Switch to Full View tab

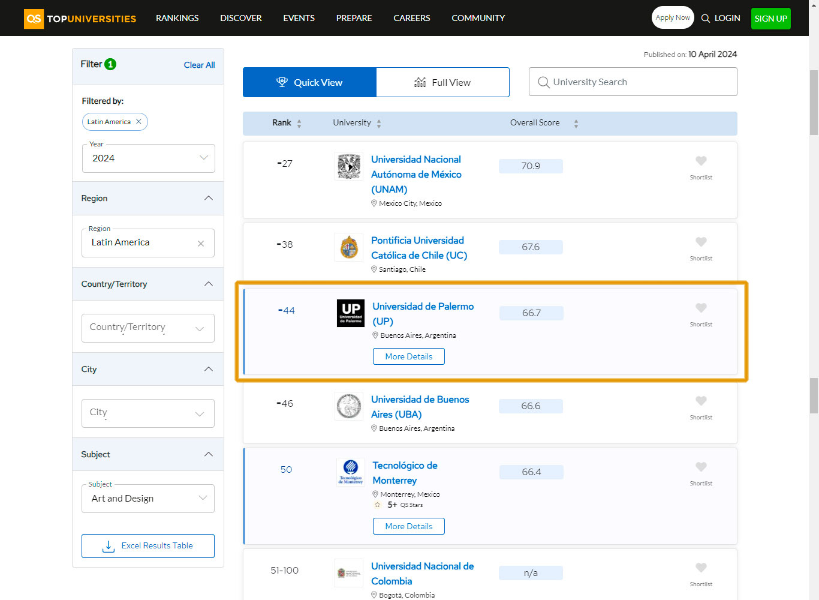[x=443, y=82]
